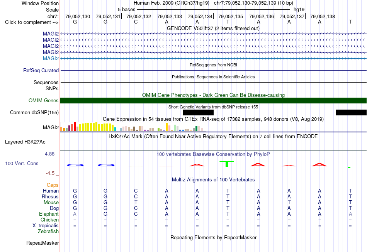Click the tall red bar in GTEx chart
Screen dimensions: 367x252
pyautogui.click(x=75, y=127)
